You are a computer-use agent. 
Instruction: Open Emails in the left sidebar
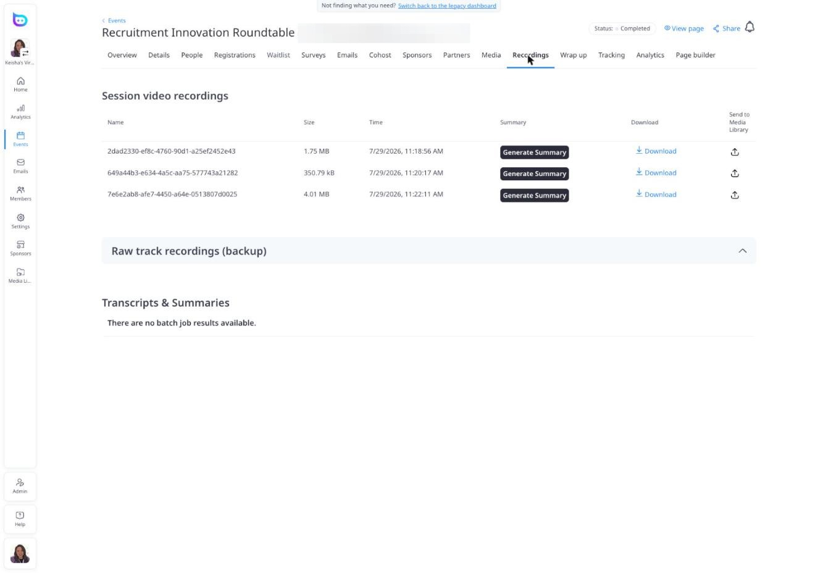(x=20, y=166)
